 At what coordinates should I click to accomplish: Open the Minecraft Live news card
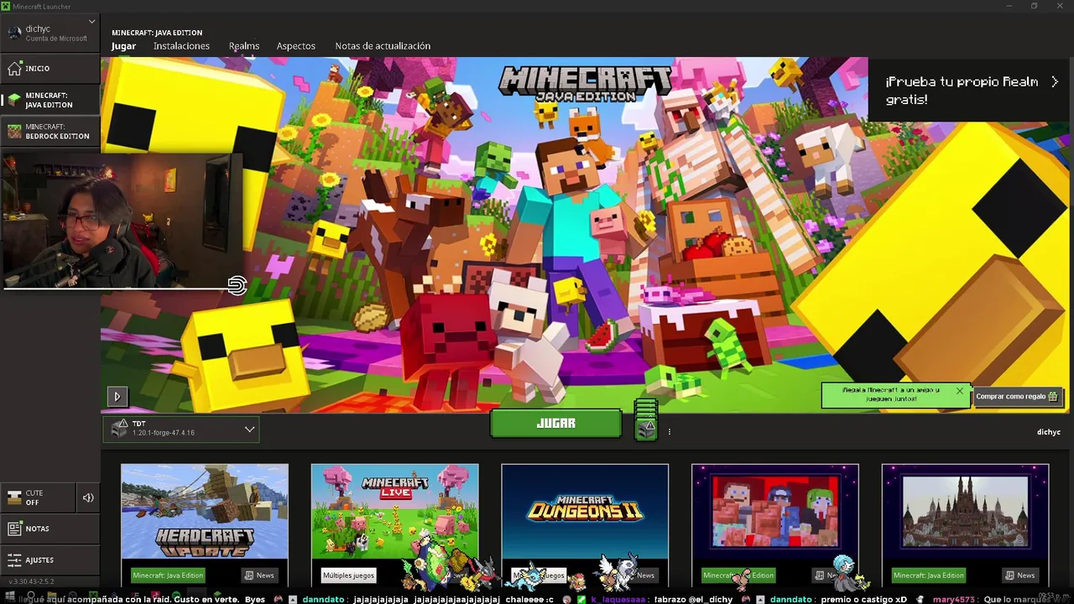click(x=394, y=525)
